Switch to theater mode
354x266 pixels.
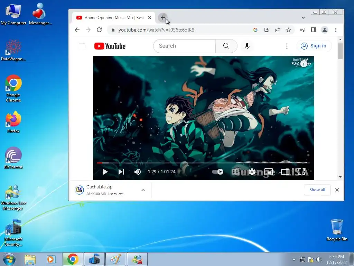click(285, 172)
